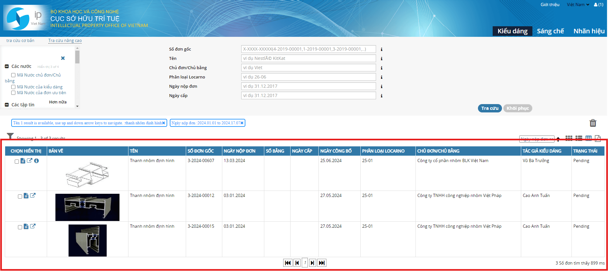This screenshot has height=278, width=608.
Task: Tick the Mã Nước của đơn ưu tiên checkbox
Action: click(13, 93)
